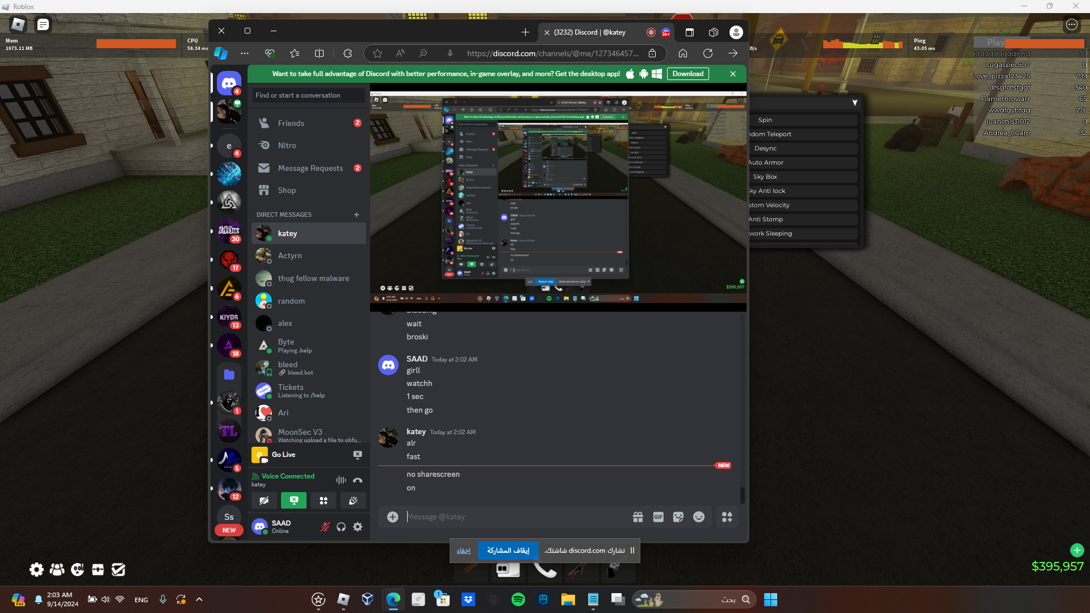Open the Roblox menu icon
This screenshot has height=613, width=1090.
18,24
